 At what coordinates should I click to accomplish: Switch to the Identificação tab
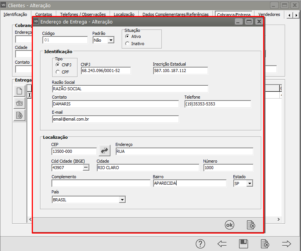(x=15, y=14)
